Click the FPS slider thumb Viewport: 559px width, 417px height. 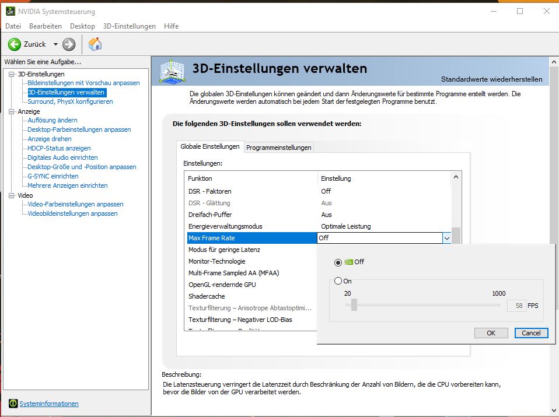tap(354, 304)
